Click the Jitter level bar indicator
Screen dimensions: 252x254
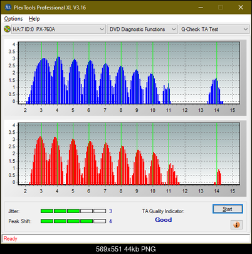click(73, 211)
